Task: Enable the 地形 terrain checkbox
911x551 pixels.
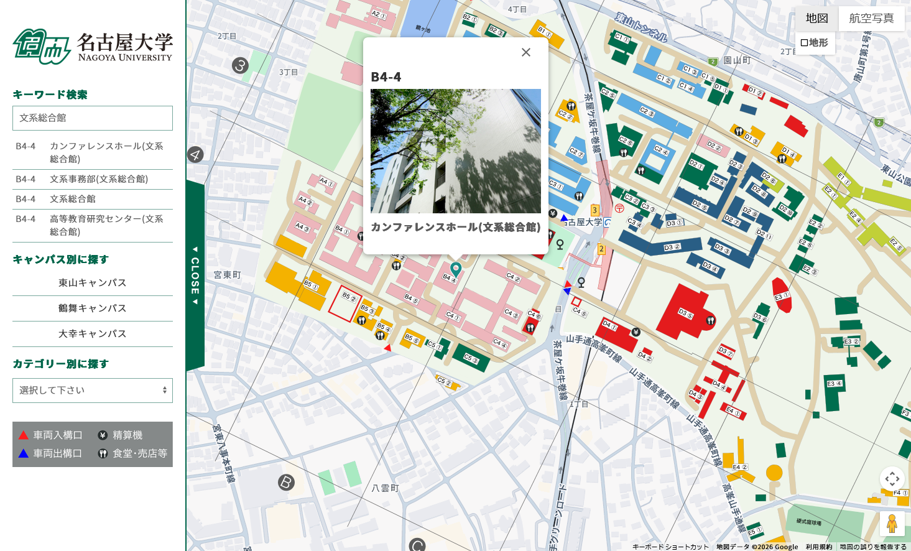Action: [x=804, y=43]
